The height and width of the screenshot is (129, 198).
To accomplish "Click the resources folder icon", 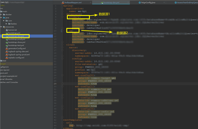I will pos(4,27).
